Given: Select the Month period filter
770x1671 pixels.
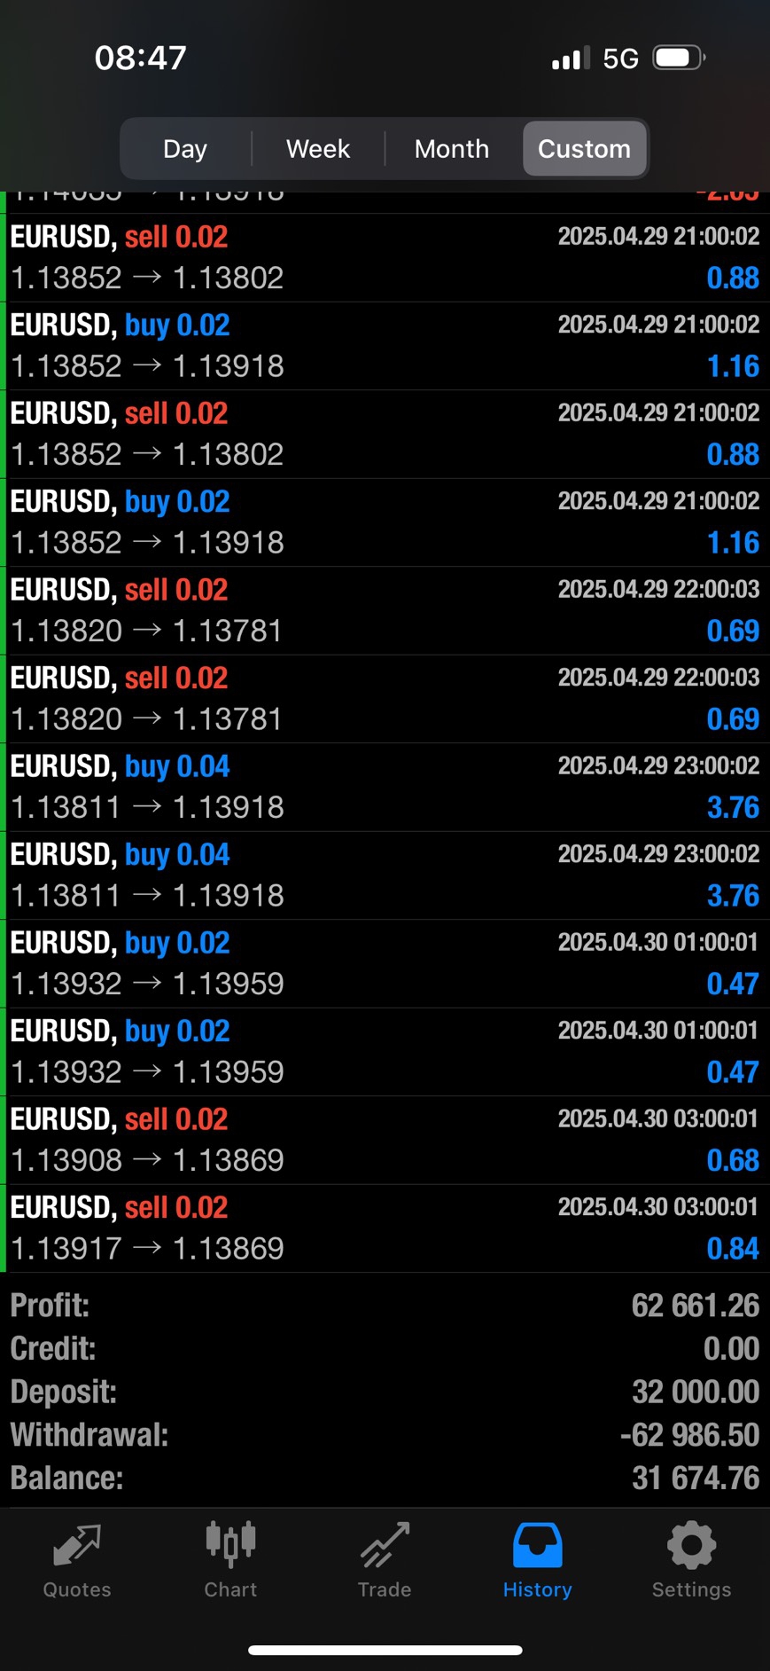Looking at the screenshot, I should click(452, 149).
